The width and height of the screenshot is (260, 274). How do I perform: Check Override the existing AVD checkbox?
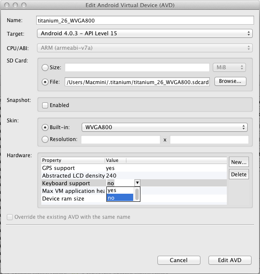10,217
